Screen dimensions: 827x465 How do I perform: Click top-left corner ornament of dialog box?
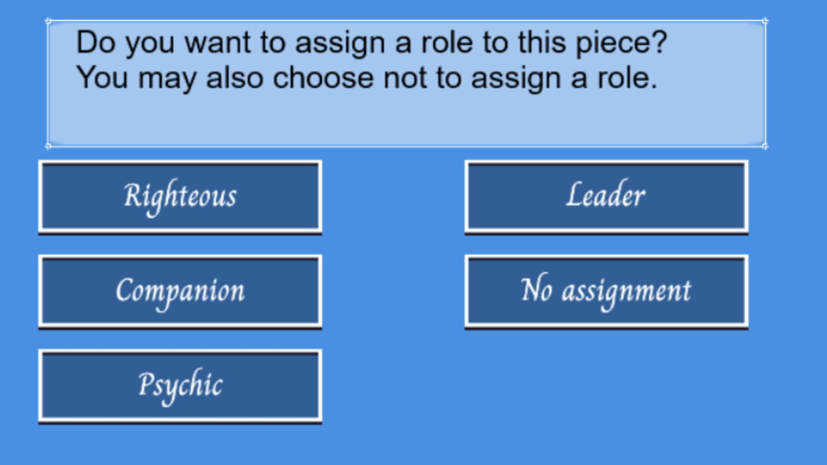click(48, 21)
